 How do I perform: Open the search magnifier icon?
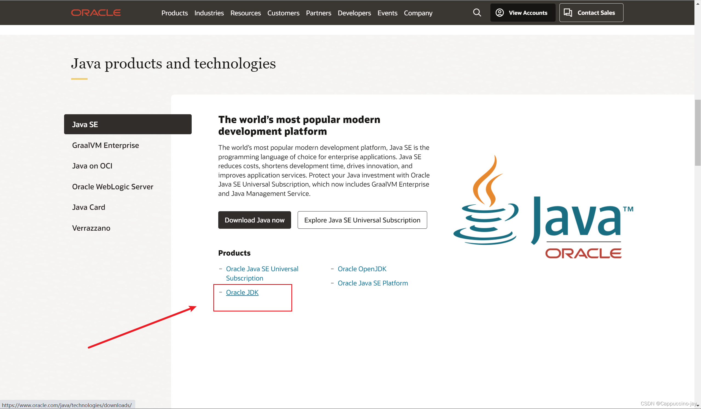click(x=477, y=13)
